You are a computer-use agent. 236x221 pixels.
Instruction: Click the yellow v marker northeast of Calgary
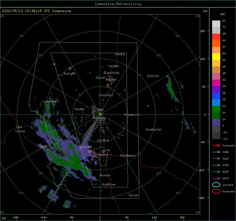109,150
